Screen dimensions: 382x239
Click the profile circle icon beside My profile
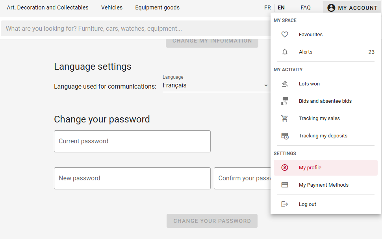(x=285, y=168)
